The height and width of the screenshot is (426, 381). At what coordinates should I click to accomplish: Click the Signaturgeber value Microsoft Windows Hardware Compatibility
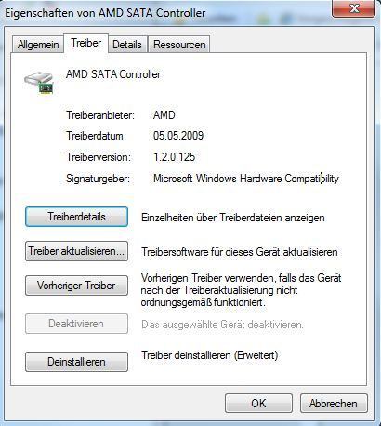pos(246,179)
